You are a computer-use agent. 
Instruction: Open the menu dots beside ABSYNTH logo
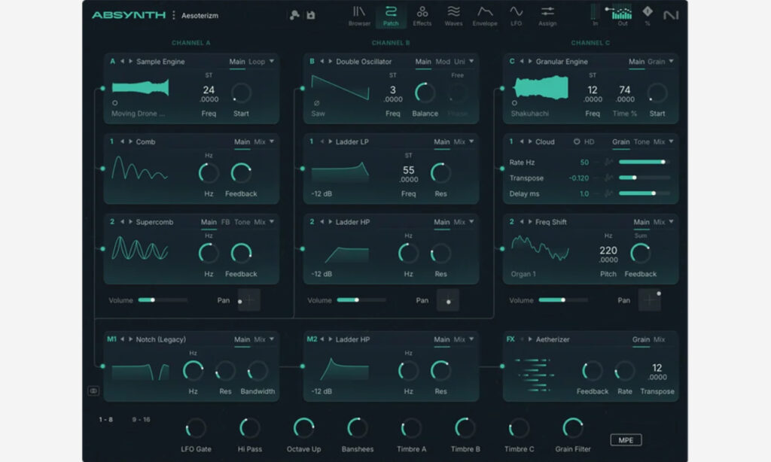point(174,15)
